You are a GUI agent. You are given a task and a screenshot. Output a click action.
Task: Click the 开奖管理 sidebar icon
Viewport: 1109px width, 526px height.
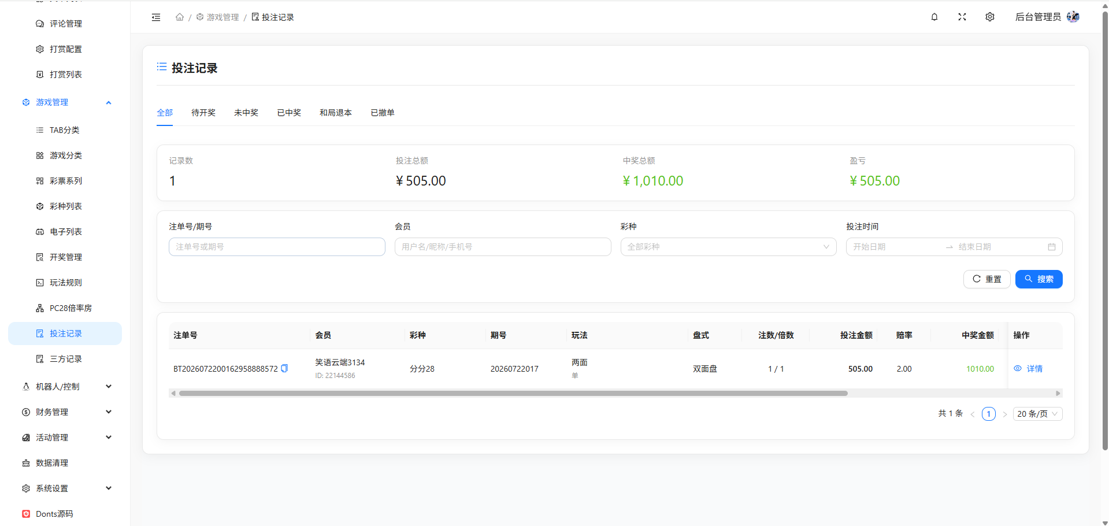[x=40, y=257]
